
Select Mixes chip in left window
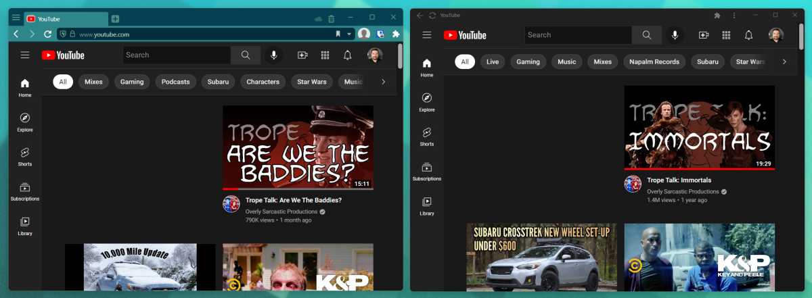tap(93, 82)
